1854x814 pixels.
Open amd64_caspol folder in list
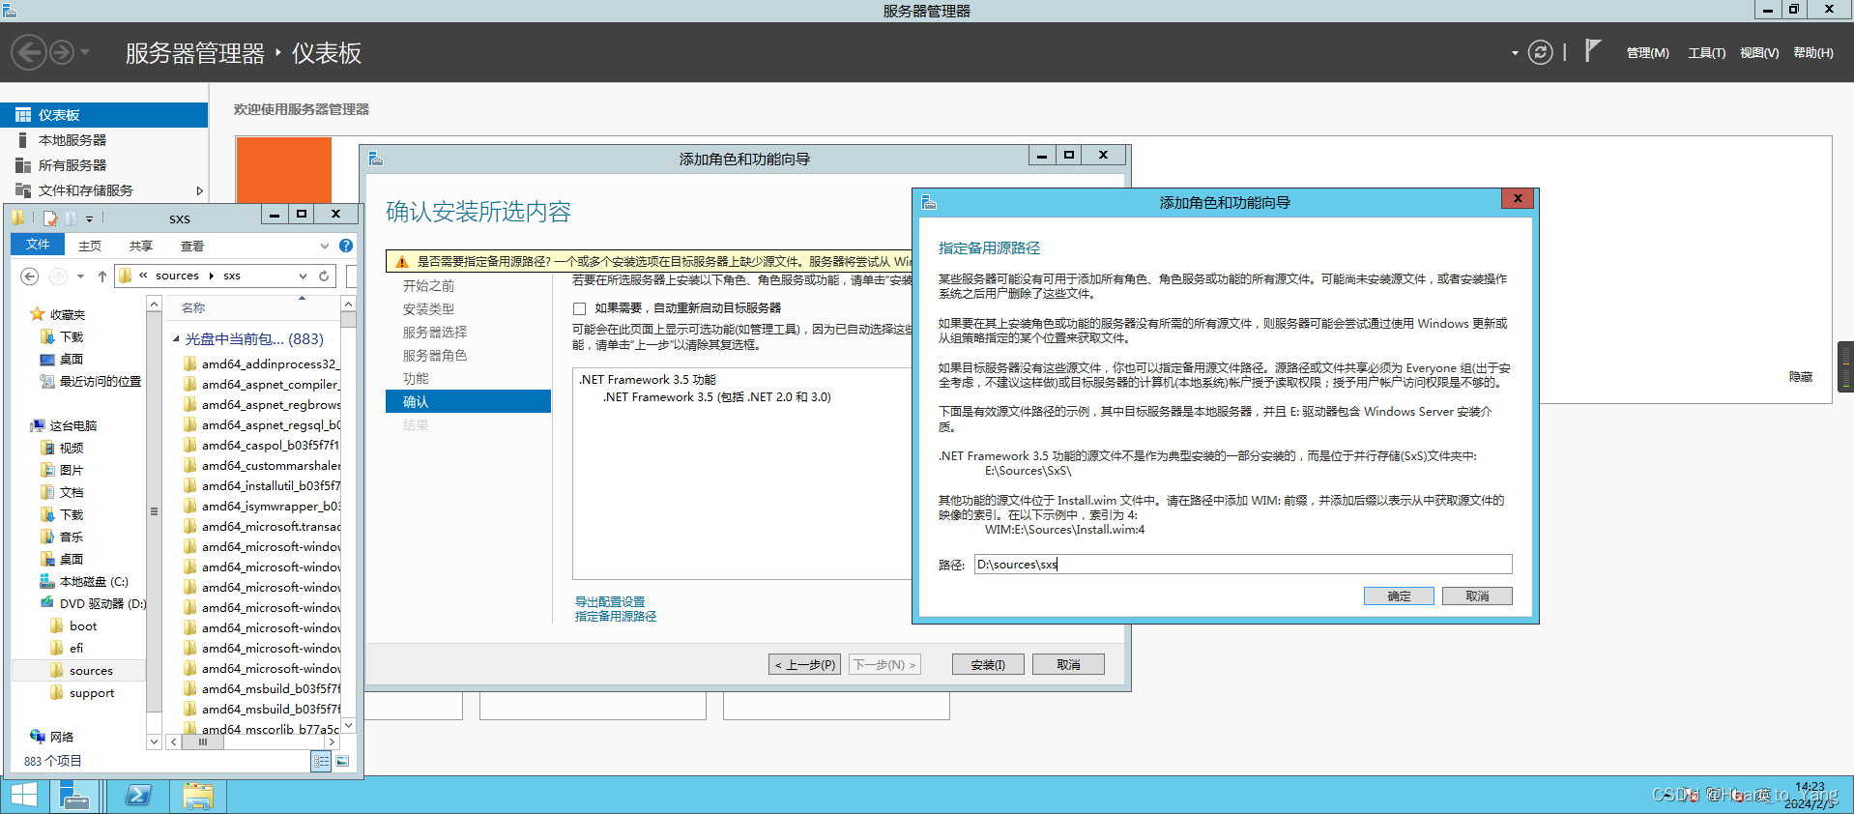[261, 446]
